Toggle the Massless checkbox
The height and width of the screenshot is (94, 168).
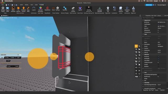click(x=158, y=66)
